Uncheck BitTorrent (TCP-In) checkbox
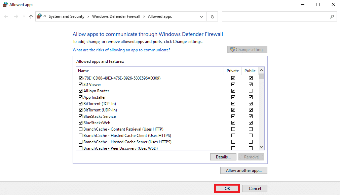Screen dimensions: 340x195 click(80, 103)
